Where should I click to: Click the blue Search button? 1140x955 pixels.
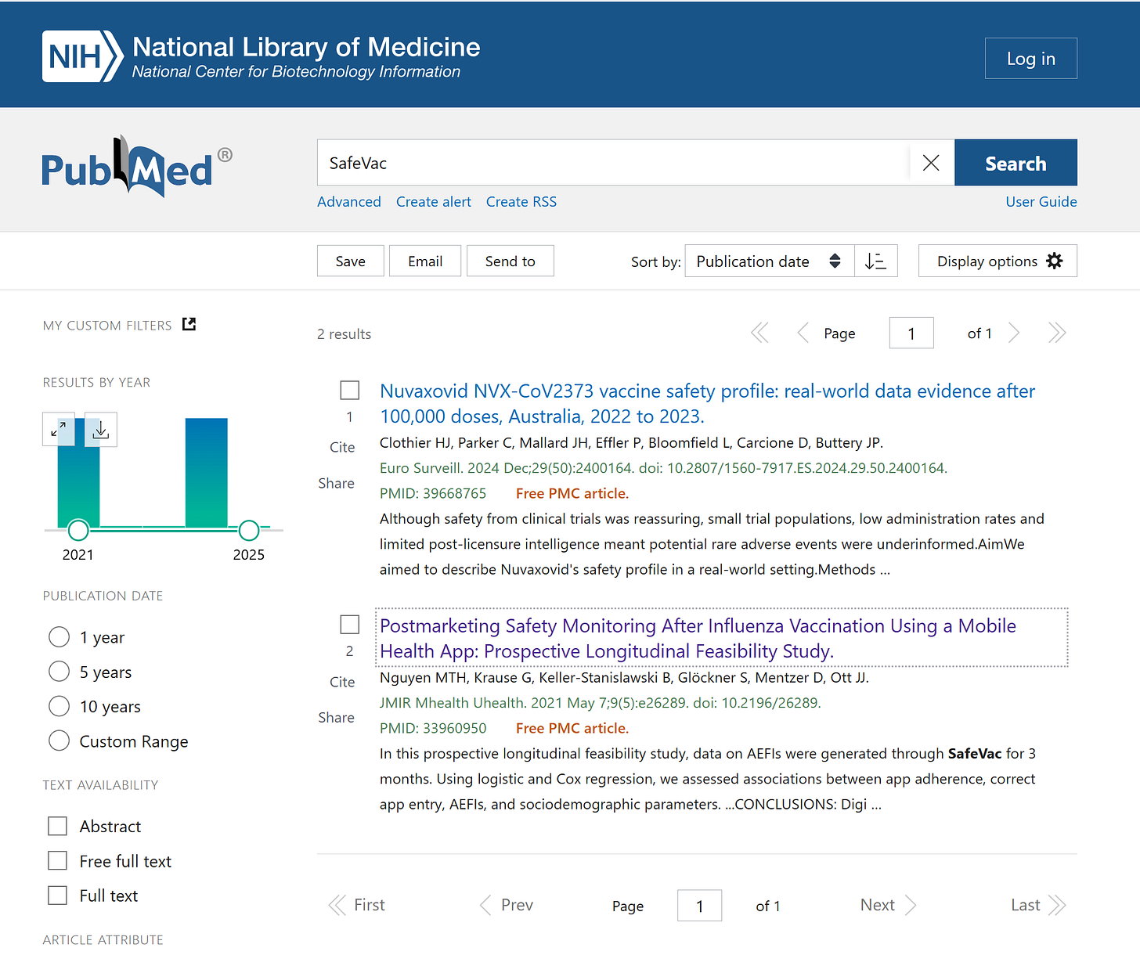[x=1016, y=163]
